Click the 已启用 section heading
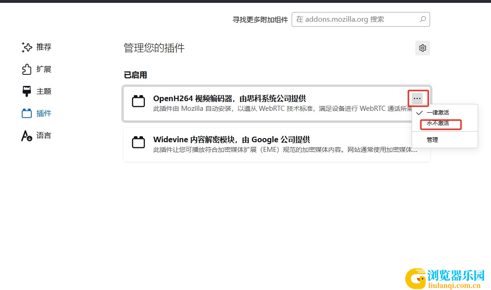 click(135, 75)
